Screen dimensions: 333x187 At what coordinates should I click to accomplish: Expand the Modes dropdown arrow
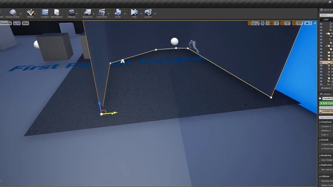[x=35, y=14]
